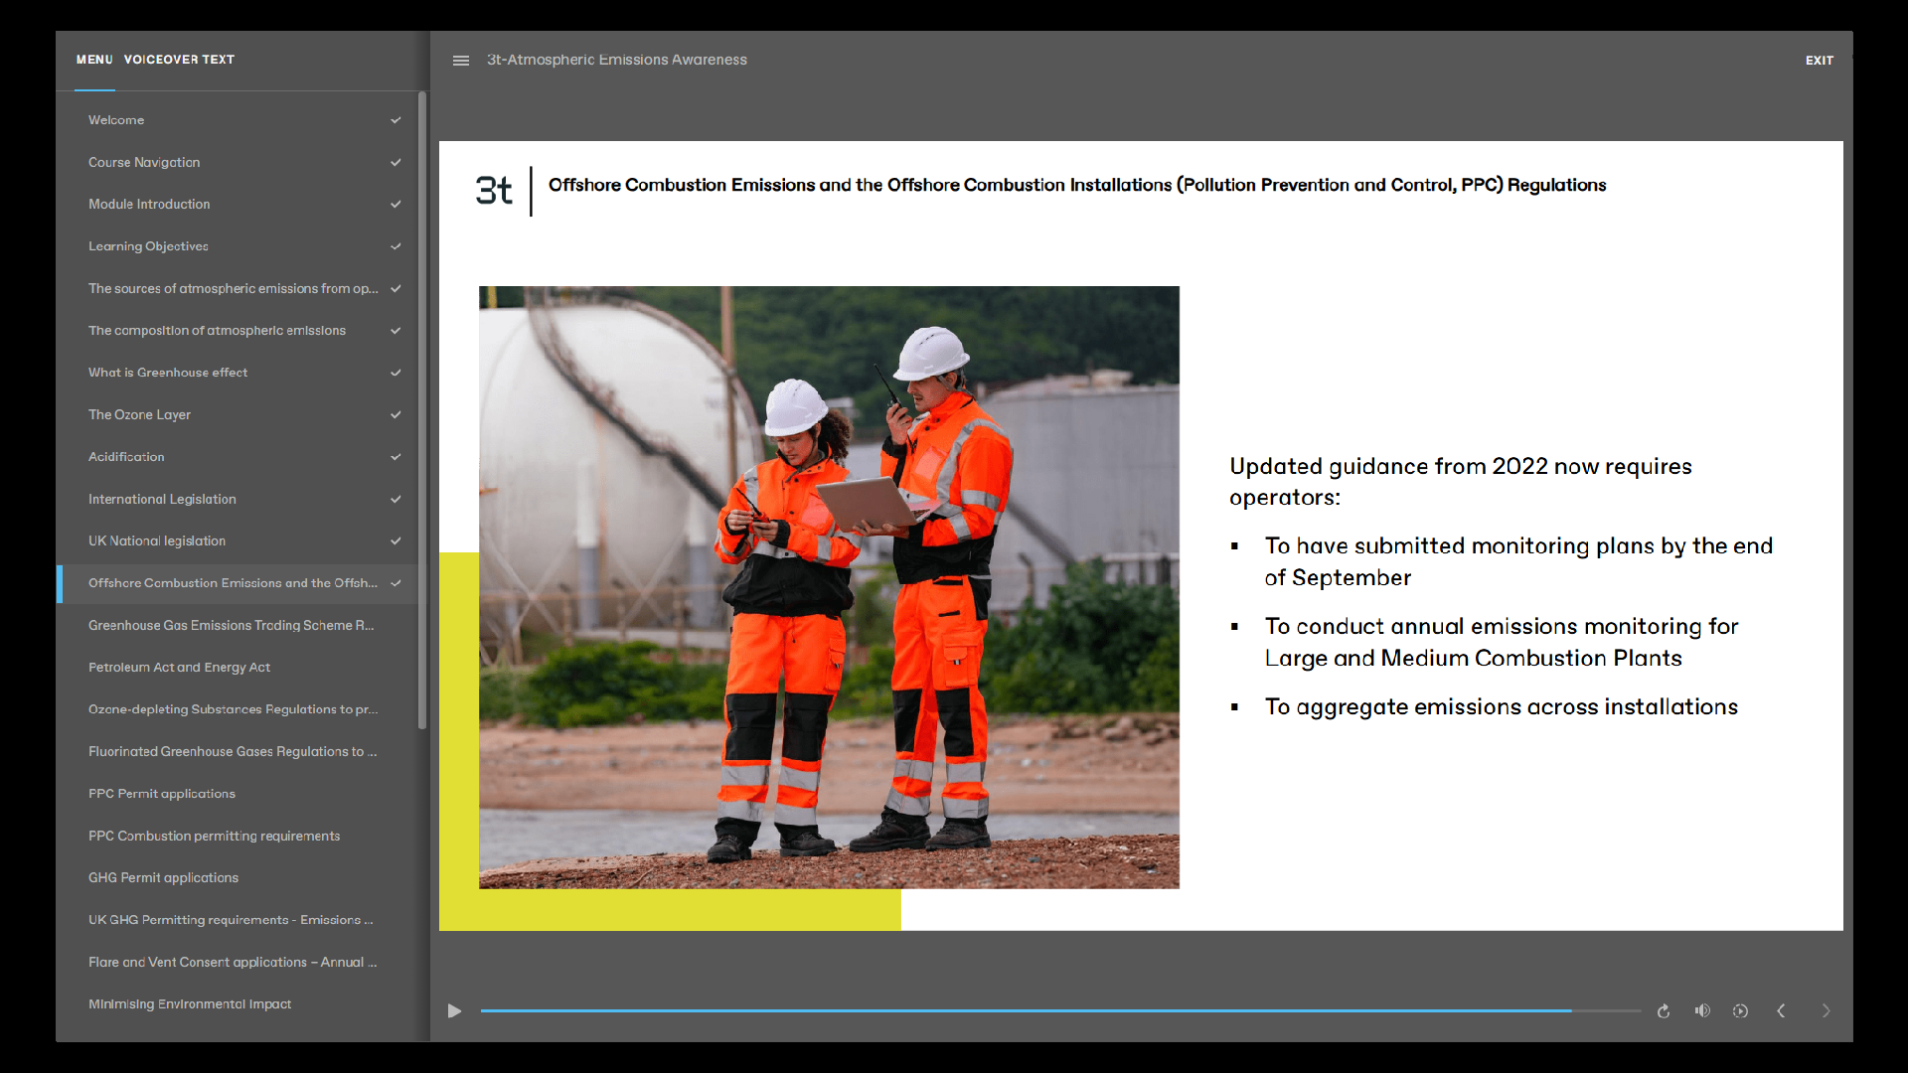Click the checkmark beside International Legislation
This screenshot has height=1073, width=1908.
click(396, 499)
